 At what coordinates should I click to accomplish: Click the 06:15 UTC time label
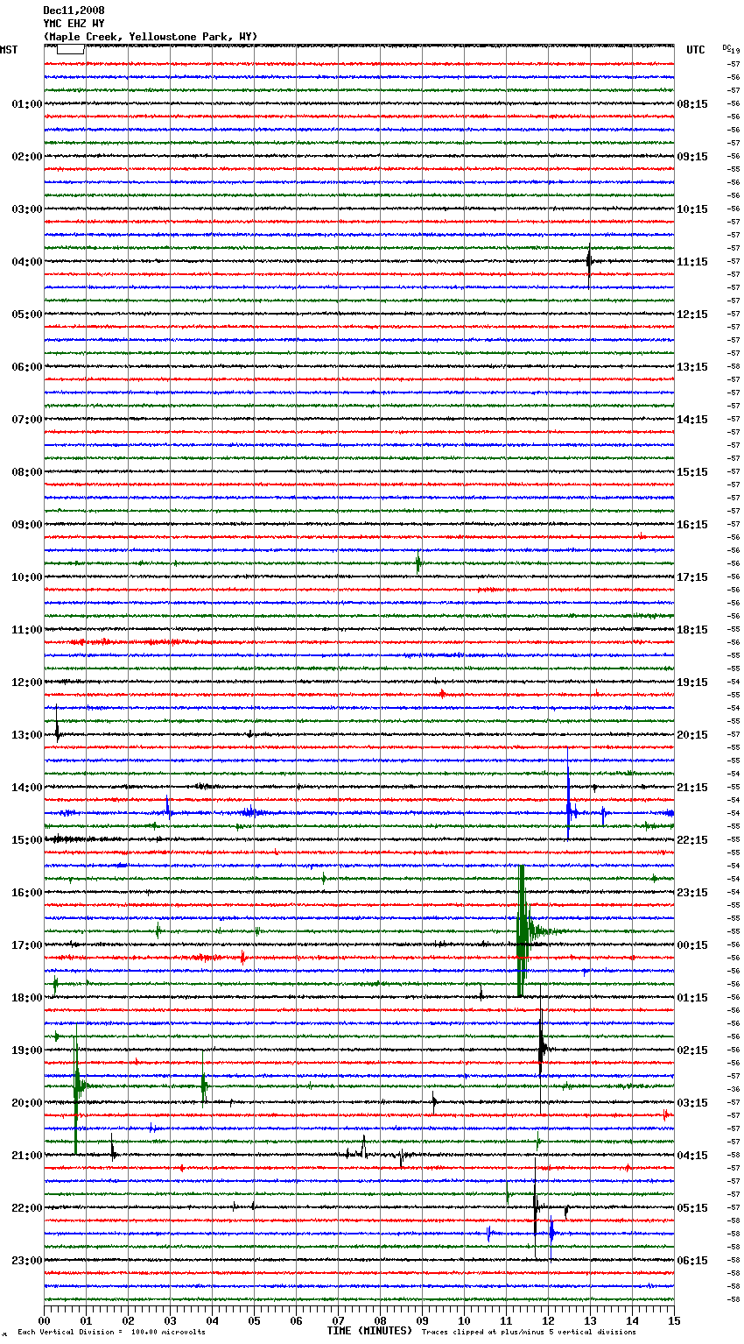(x=692, y=1261)
